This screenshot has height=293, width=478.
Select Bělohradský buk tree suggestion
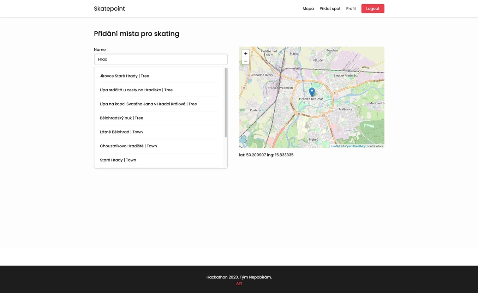pos(121,118)
